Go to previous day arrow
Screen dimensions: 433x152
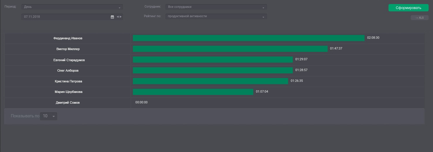pyautogui.click(x=118, y=17)
